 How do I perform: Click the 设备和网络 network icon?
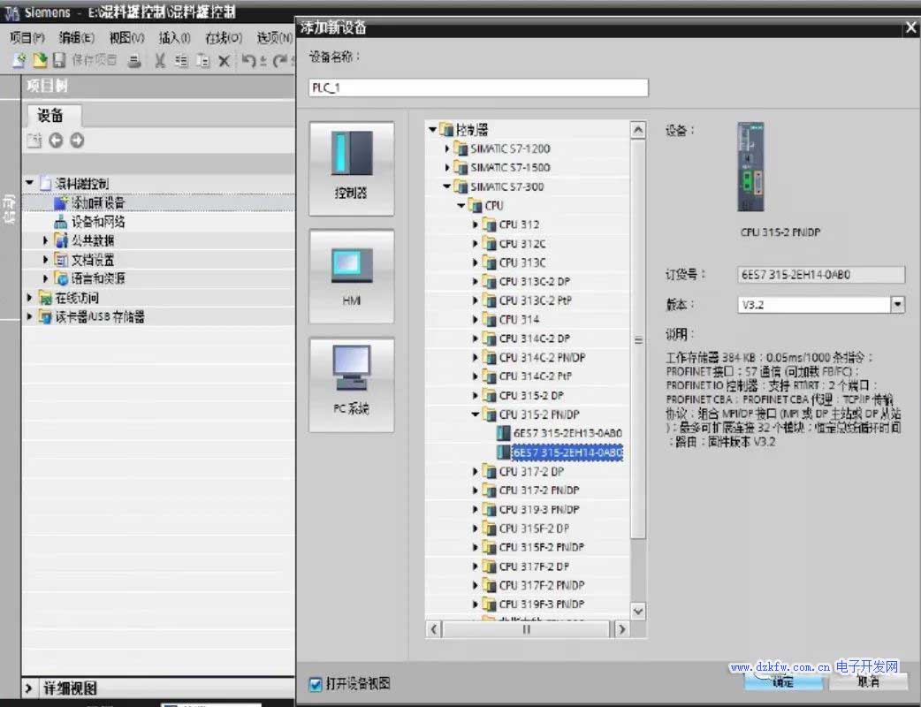(60, 222)
